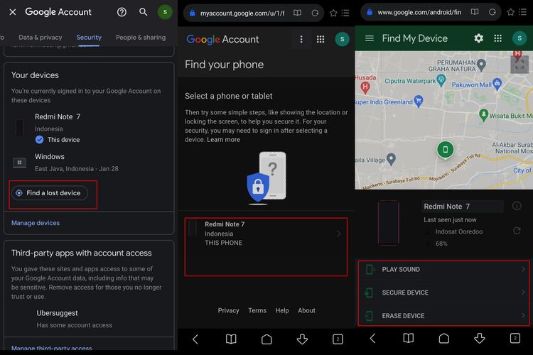Open tab switcher in the middle browser
The width and height of the screenshot is (533, 355).
pyautogui.click(x=338, y=339)
